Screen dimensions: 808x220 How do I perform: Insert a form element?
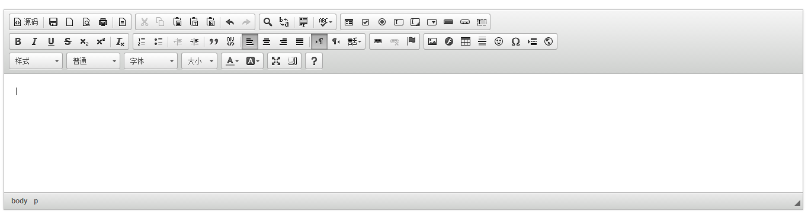[x=349, y=22]
